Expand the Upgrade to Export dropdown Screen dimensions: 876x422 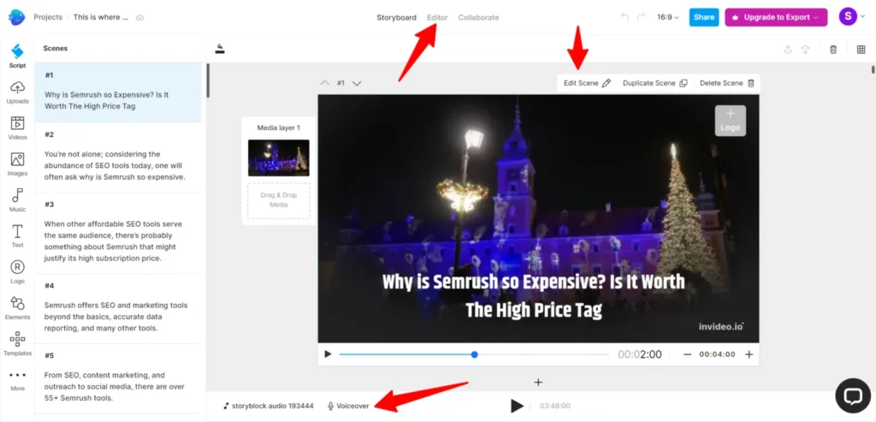click(776, 17)
